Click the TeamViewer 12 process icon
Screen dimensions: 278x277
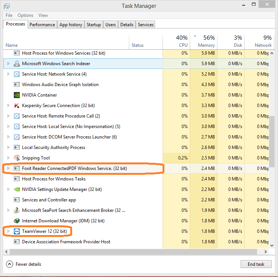(x=17, y=231)
